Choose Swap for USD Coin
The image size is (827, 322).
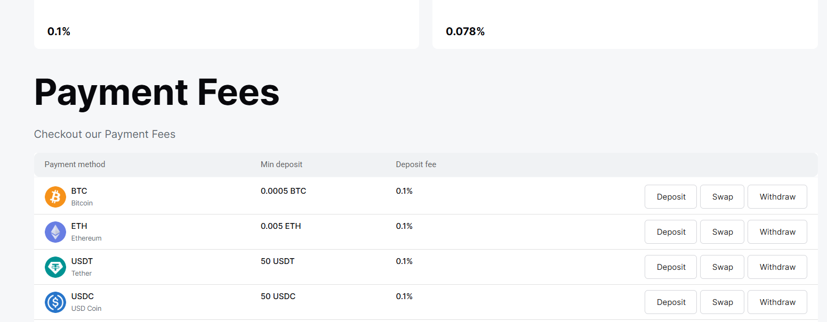tap(722, 302)
